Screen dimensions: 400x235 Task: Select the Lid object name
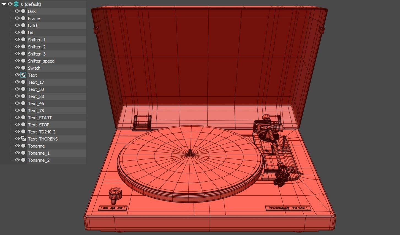point(31,33)
